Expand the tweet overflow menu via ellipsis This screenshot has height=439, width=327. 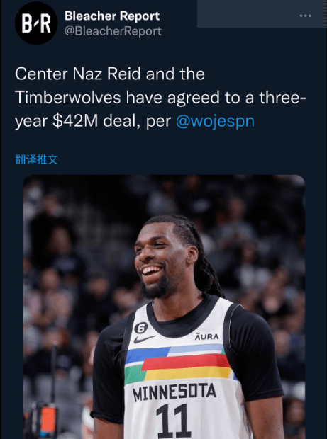(306, 16)
